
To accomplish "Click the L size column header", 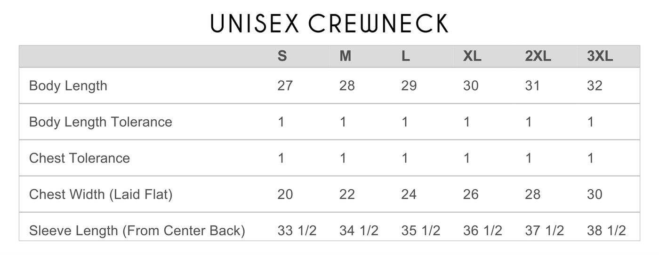I will 405,56.
